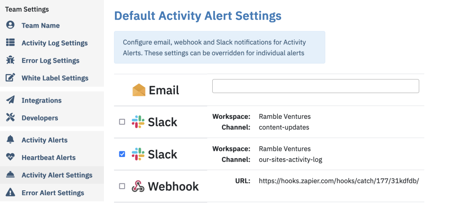Click the Activity Log Settings list icon
The width and height of the screenshot is (449, 203).
click(11, 43)
